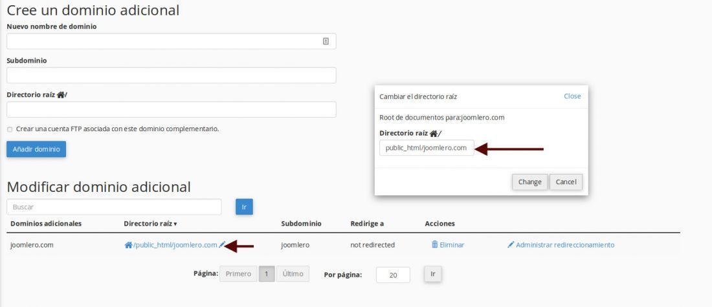The image size is (712, 307).
Task: Click the joomlero subdomain cell
Action: [x=295, y=245]
